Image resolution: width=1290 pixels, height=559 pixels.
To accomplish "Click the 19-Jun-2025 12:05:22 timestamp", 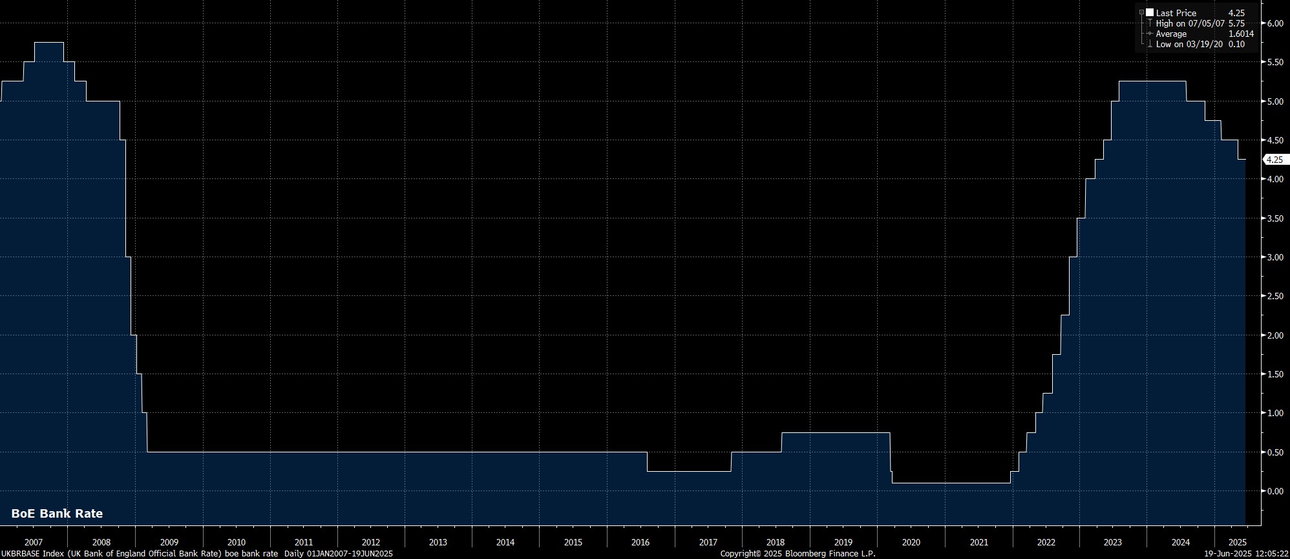I will pyautogui.click(x=1245, y=554).
